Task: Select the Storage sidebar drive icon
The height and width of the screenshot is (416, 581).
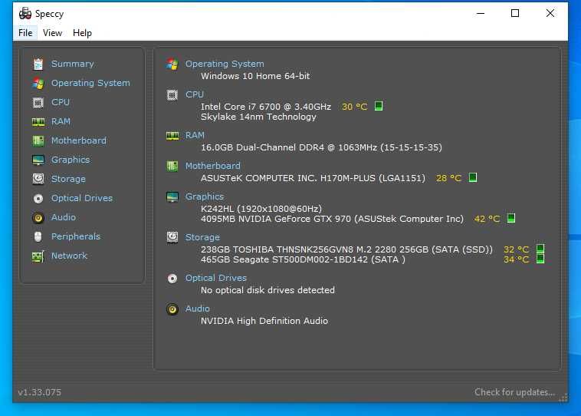Action: click(38, 180)
